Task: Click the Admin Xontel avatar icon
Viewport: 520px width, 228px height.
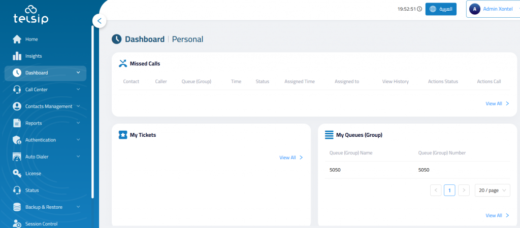Action: click(475, 9)
